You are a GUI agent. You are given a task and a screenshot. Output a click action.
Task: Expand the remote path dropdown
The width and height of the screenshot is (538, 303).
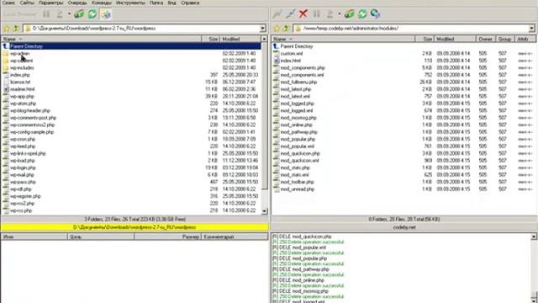click(x=531, y=29)
